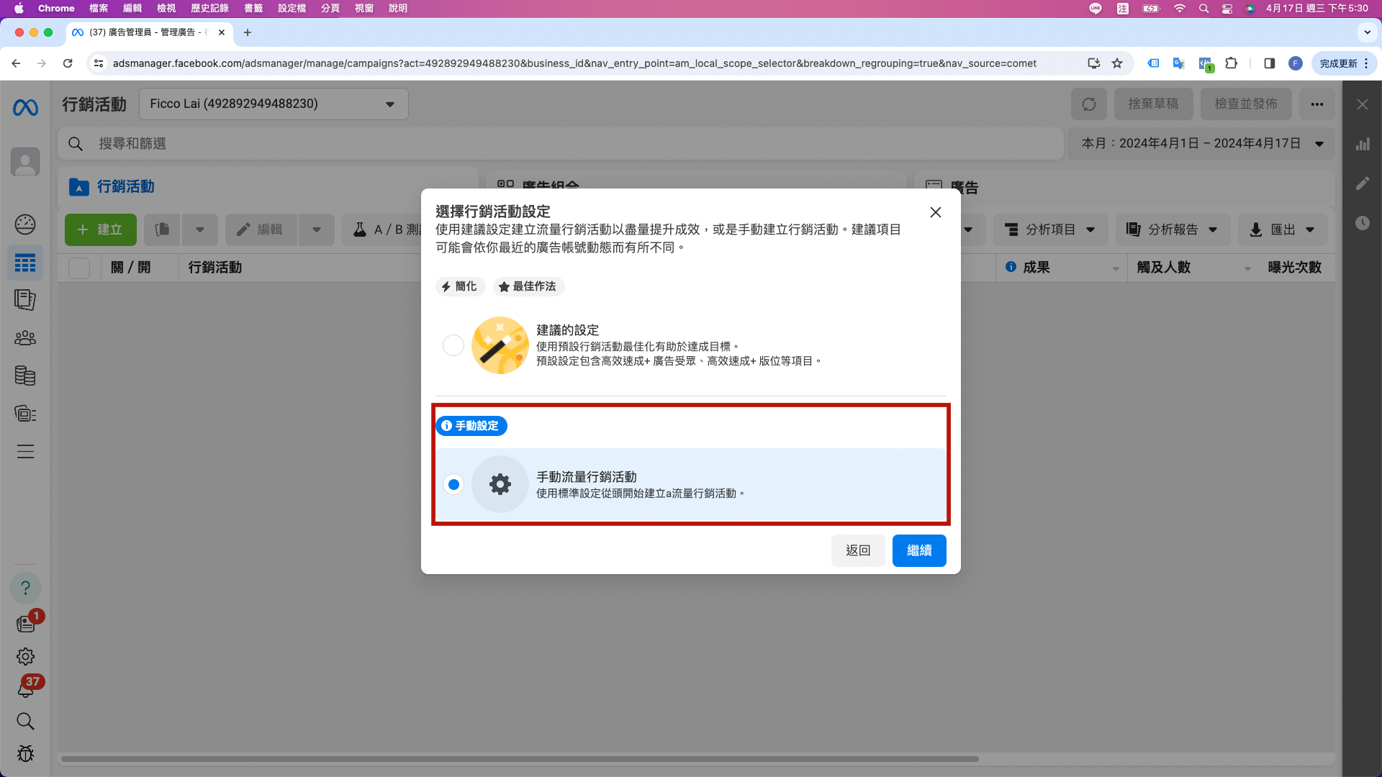Image resolution: width=1382 pixels, height=777 pixels.
Task: Click the 簡化 tag chip
Action: (x=460, y=286)
